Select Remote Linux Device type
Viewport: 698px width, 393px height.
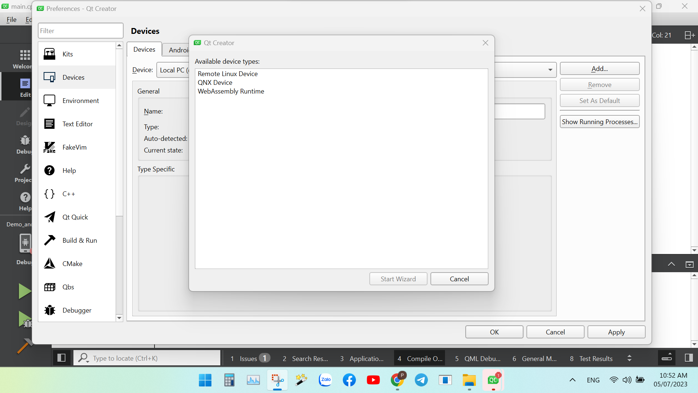[228, 74]
